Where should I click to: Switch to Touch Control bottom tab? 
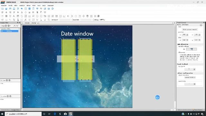(x=197, y=110)
